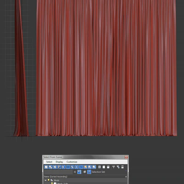Switch to display as hierarchy icon
The image size is (184, 184).
(x=89, y=172)
